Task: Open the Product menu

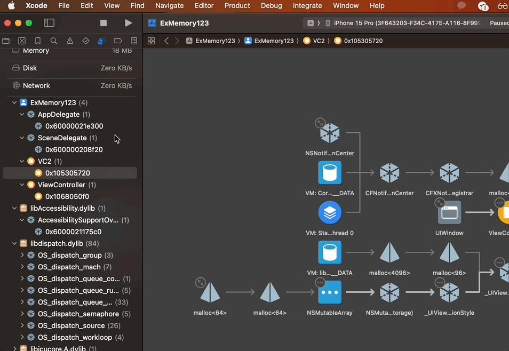Action: pyautogui.click(x=237, y=5)
